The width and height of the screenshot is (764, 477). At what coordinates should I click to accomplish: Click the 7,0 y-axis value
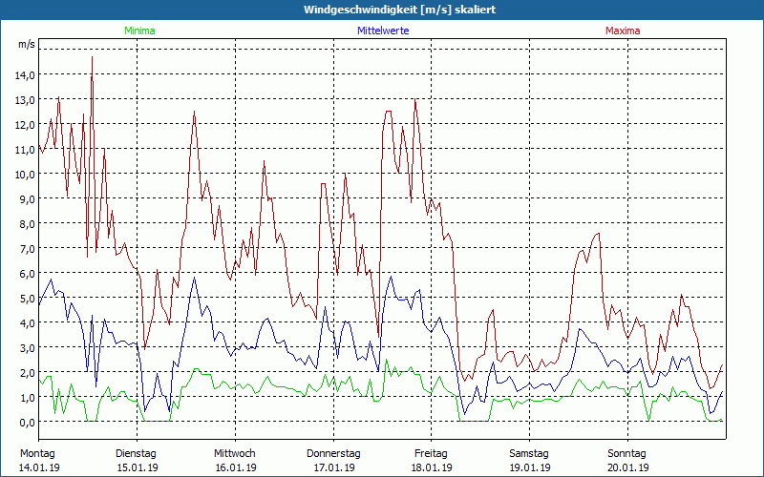(26, 249)
